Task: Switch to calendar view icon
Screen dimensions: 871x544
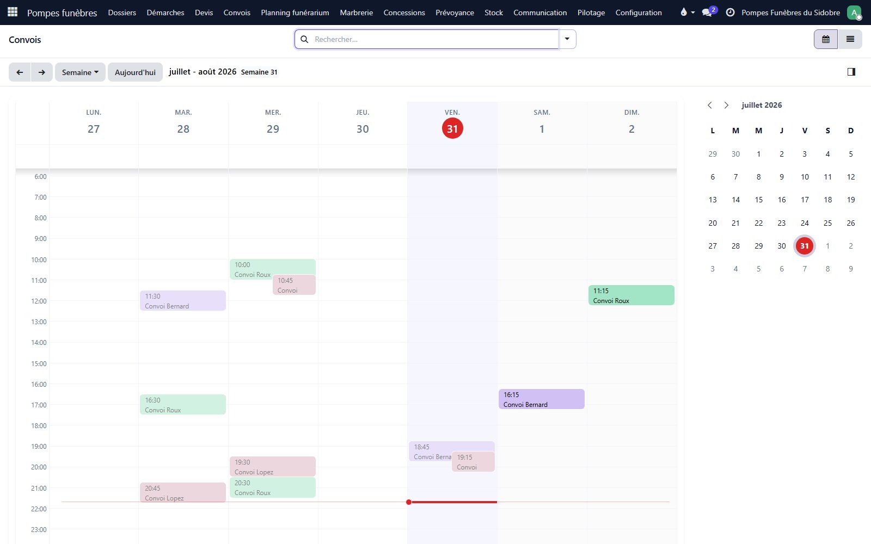Action: click(826, 39)
